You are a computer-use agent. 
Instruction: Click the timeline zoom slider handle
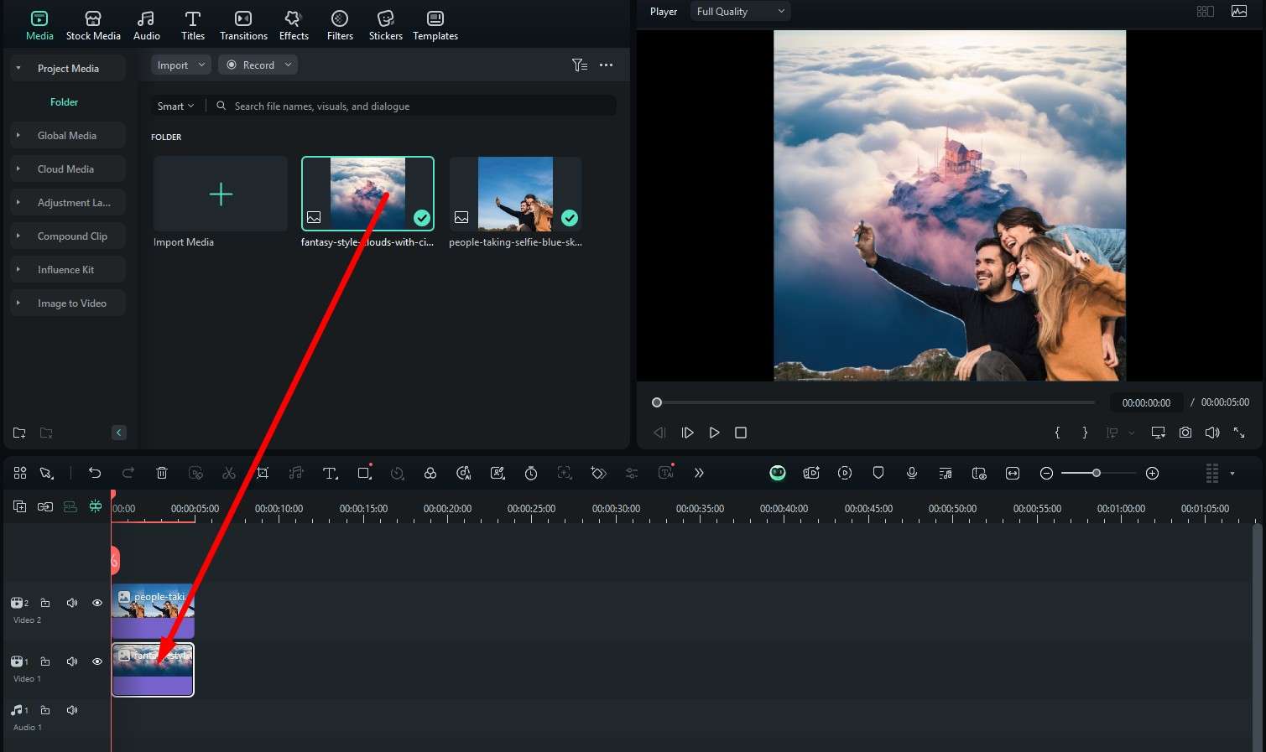click(1096, 473)
